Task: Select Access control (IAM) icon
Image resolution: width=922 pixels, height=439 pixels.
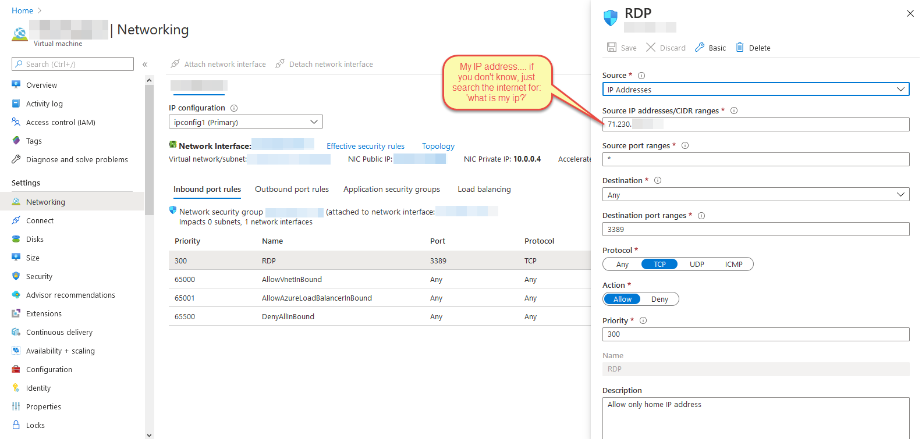Action: pos(16,122)
